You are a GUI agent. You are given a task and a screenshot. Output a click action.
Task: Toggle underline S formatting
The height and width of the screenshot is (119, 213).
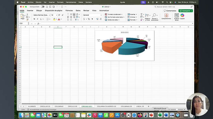tap(41, 19)
